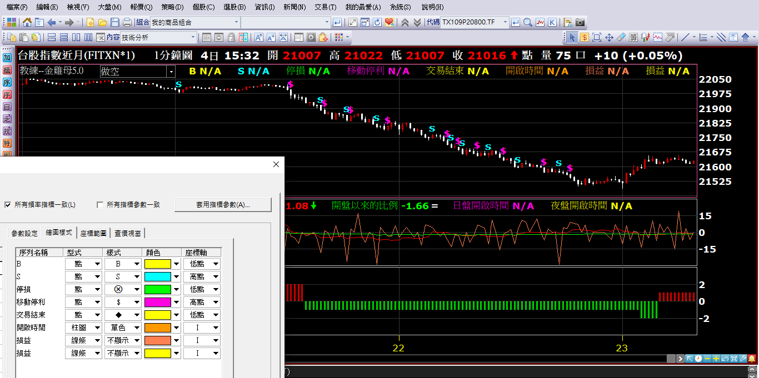
Task: Click the yellow minus zoom-out icon
Action: (707, 359)
